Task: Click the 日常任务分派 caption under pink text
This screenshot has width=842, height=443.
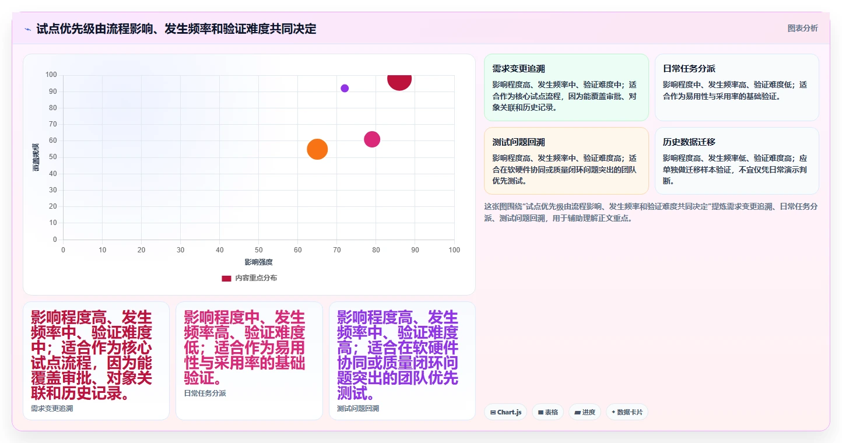Action: tap(205, 393)
